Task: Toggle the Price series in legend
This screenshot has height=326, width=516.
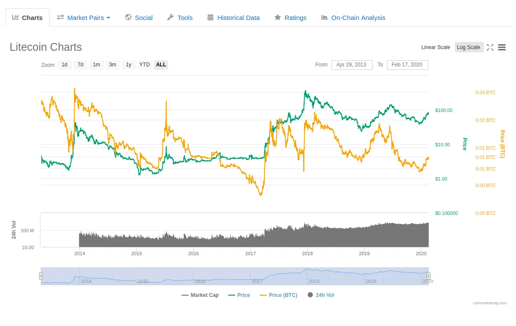Action: click(239, 295)
